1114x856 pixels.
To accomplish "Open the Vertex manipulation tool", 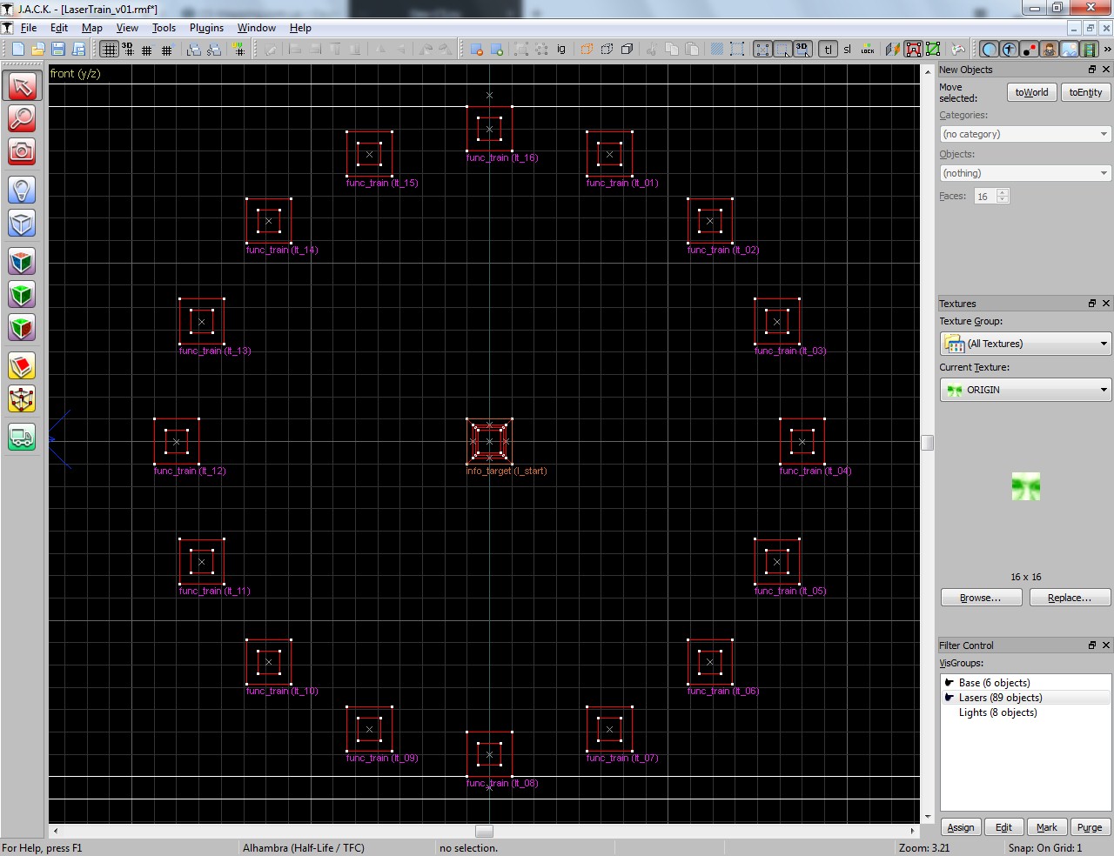I will click(22, 399).
